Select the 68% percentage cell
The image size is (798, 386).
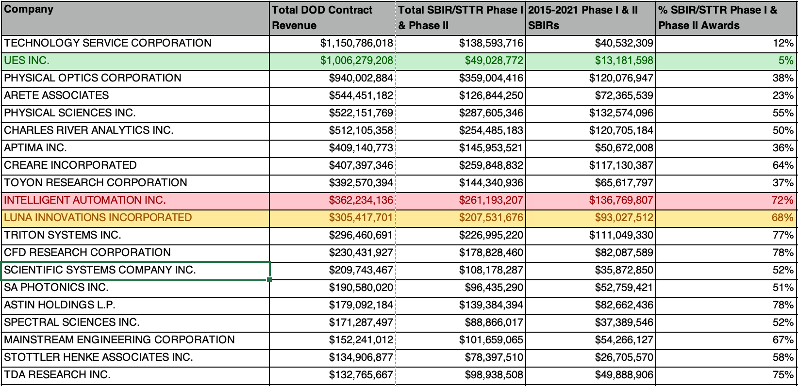(726, 218)
